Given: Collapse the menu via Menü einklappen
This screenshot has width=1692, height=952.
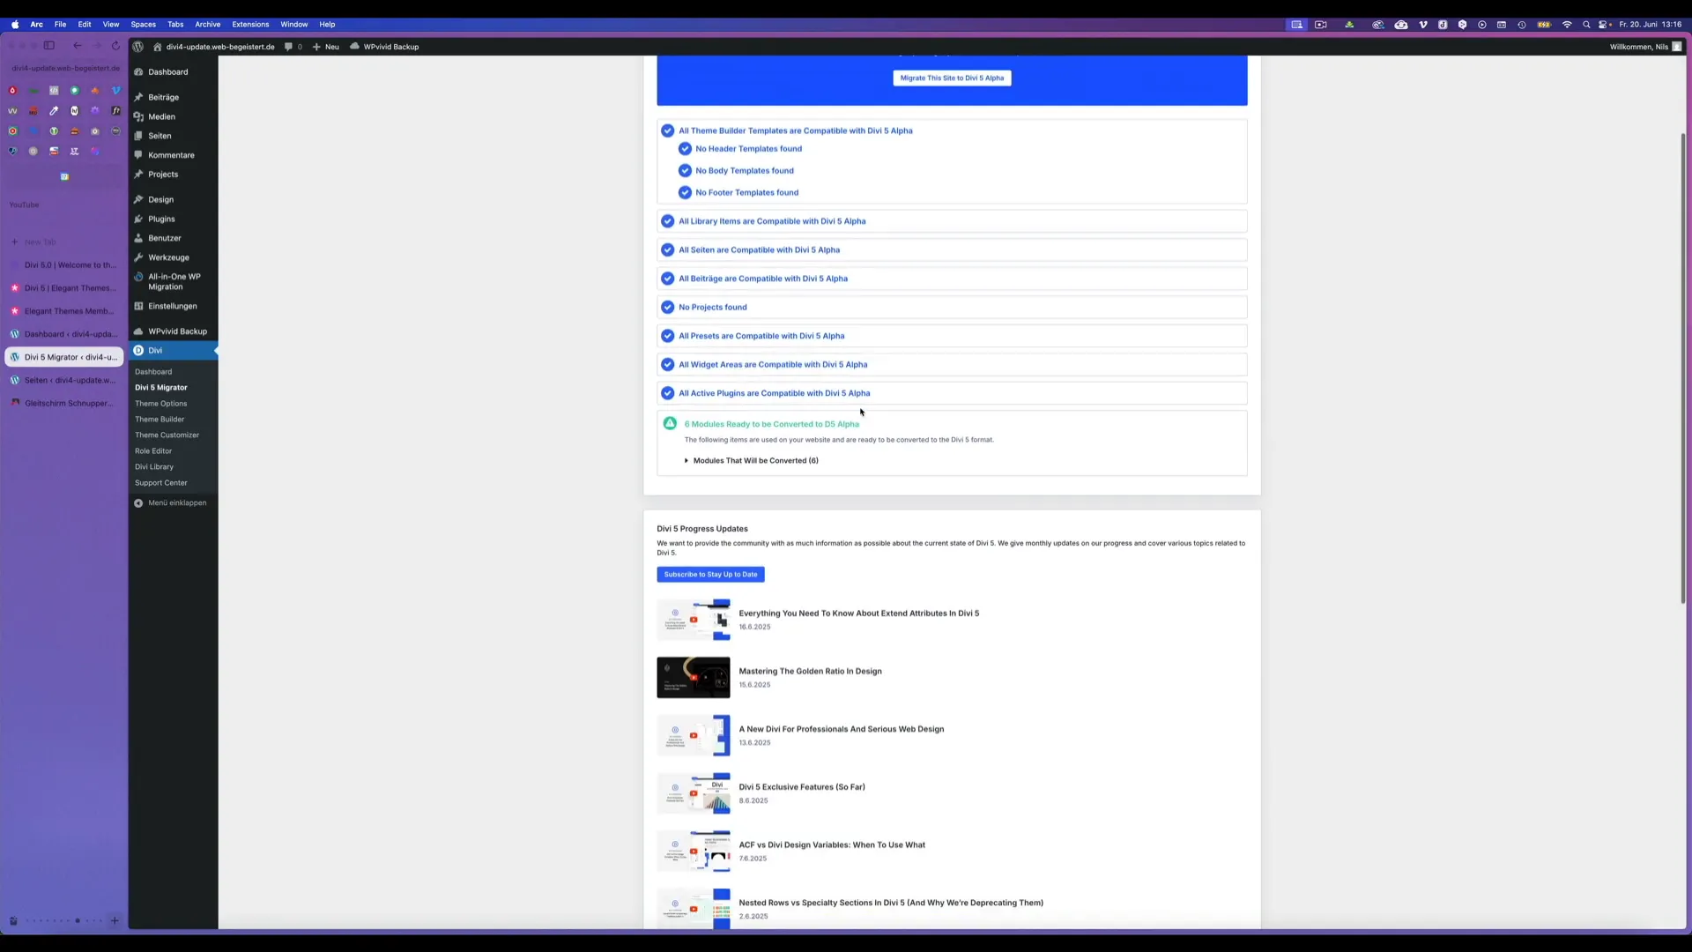Looking at the screenshot, I should point(173,503).
